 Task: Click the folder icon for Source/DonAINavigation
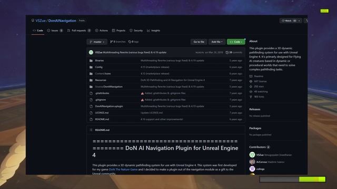[x=91, y=87]
